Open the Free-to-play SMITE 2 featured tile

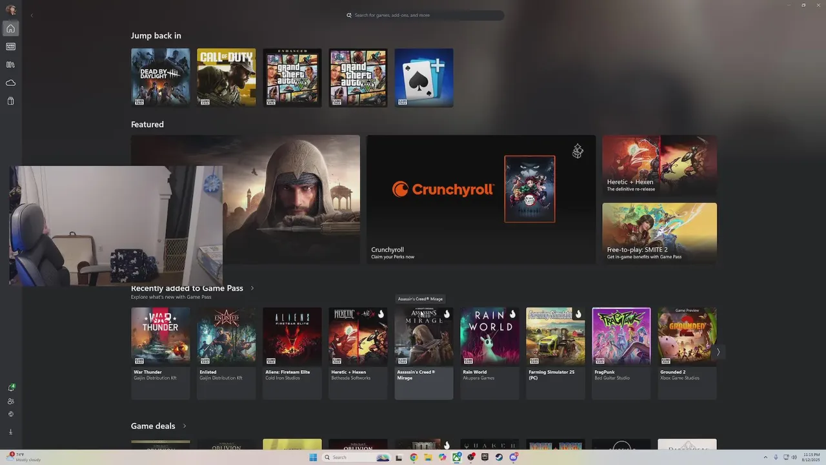(x=660, y=233)
